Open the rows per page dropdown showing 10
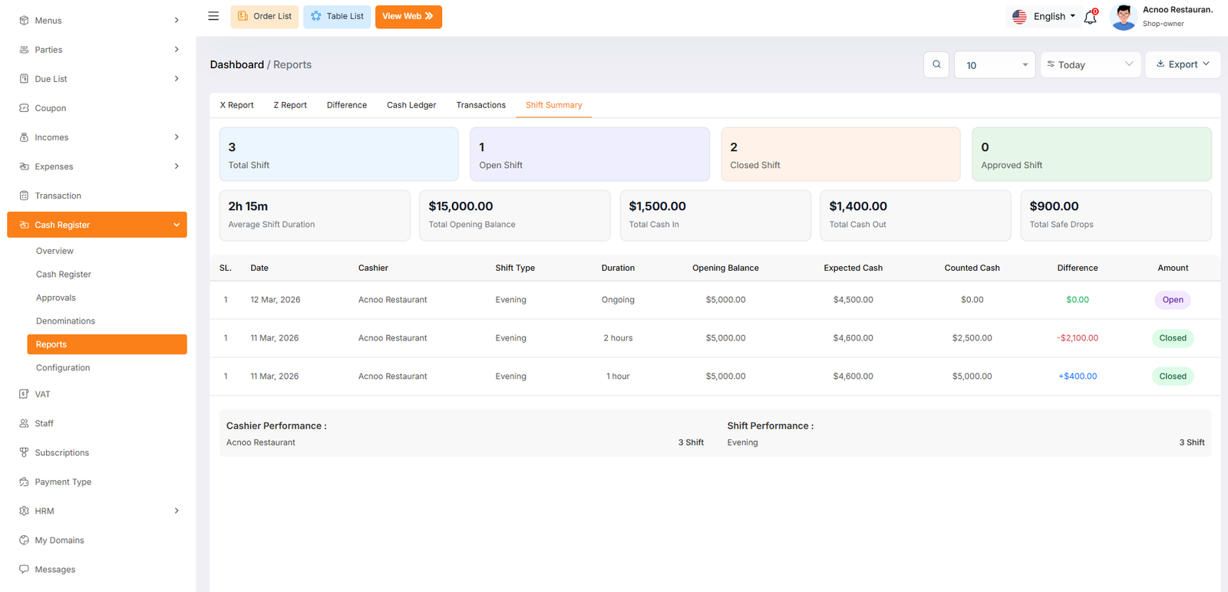 click(995, 65)
